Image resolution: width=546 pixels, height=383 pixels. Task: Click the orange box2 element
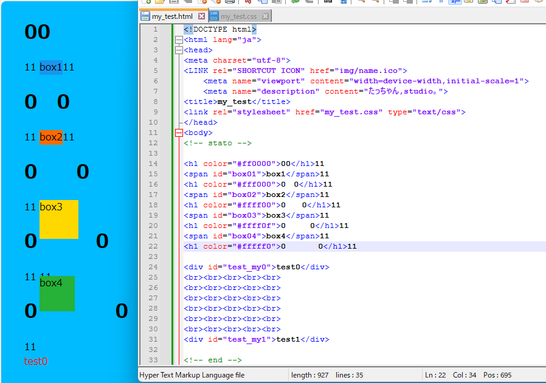tap(51, 137)
